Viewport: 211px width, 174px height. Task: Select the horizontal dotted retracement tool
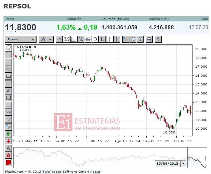click(8, 105)
